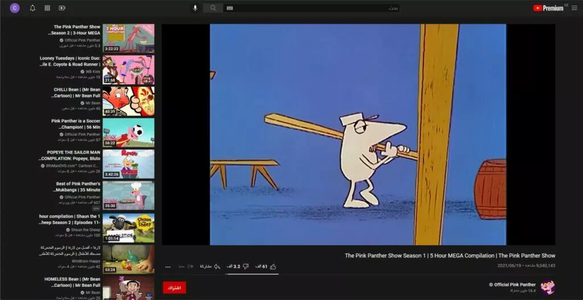Click the red subscribe button اشتراك
The width and height of the screenshot is (583, 300).
coord(174,287)
